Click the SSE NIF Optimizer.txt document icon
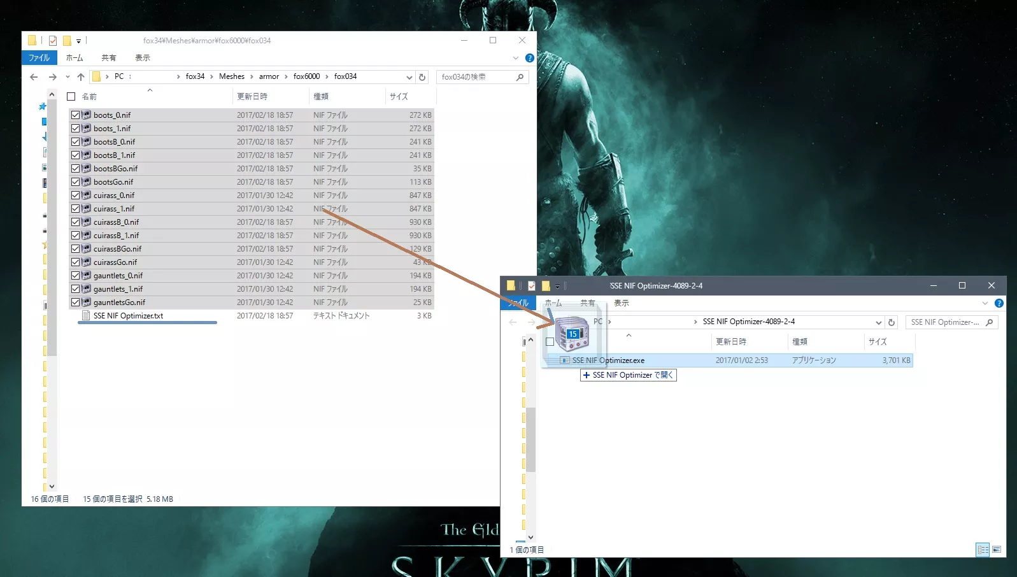Viewport: 1017px width, 577px height. (x=86, y=316)
